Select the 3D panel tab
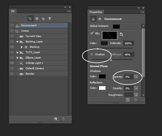The width and height of the screenshot is (162, 136). [13, 11]
